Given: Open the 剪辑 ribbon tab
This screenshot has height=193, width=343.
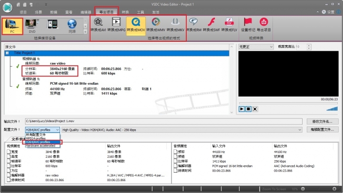Looking at the screenshot, I should 53,12.
